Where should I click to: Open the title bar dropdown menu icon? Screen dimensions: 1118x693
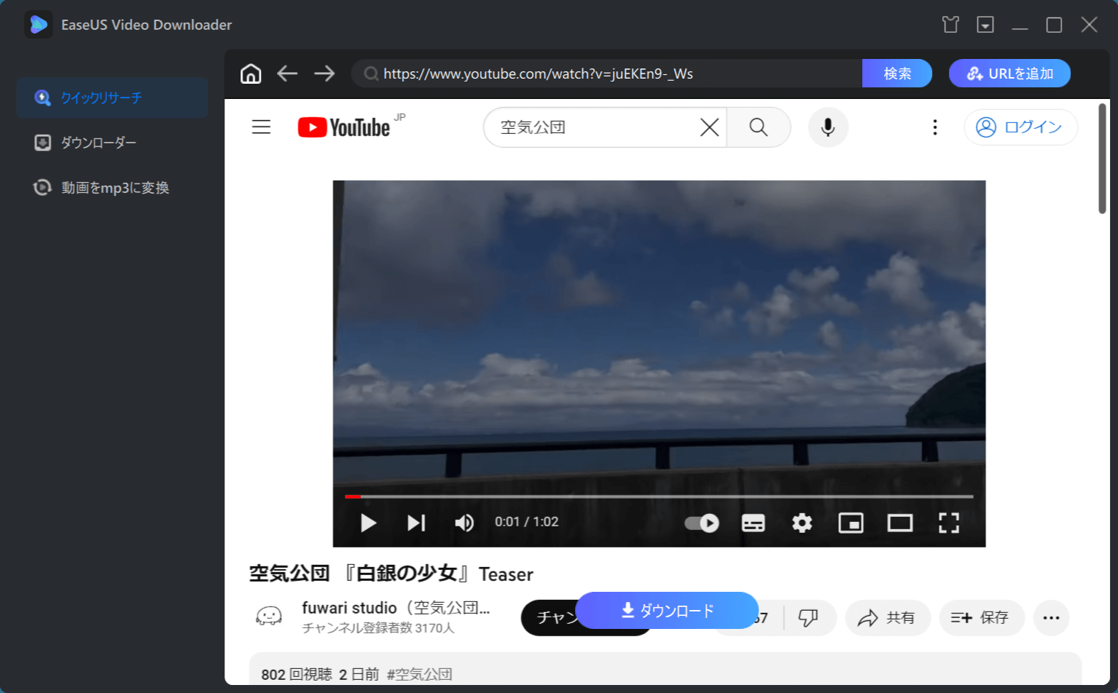[985, 25]
